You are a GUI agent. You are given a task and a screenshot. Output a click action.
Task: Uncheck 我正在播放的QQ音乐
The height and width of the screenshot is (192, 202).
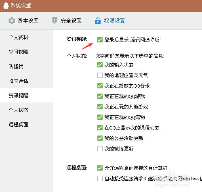pos(100,86)
